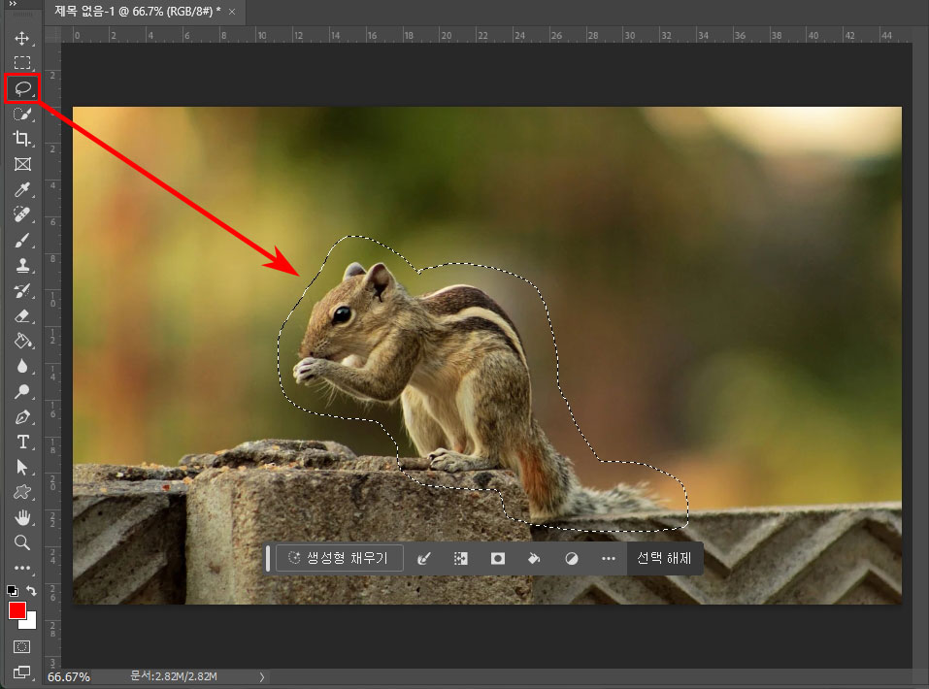Screen dimensions: 929x689
Task: Select the Lasso tool
Action: (22, 89)
